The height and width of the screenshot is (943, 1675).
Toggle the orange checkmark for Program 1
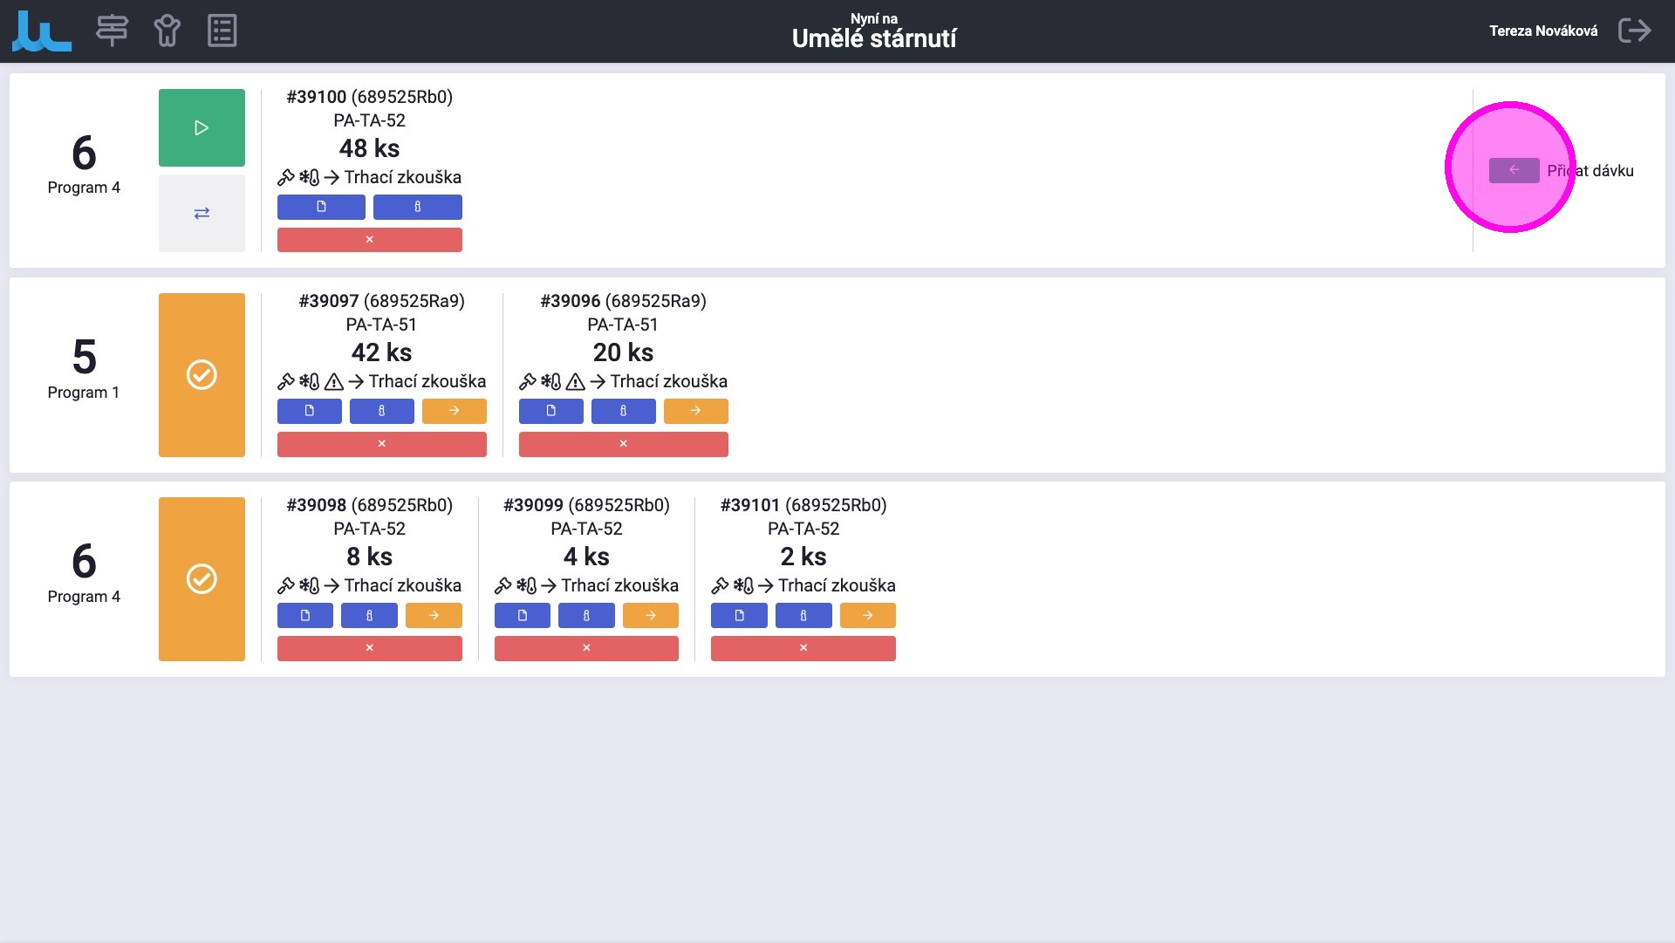pyautogui.click(x=202, y=375)
